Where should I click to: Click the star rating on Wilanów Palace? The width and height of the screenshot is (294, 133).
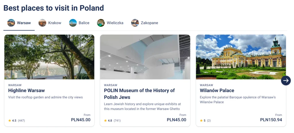202,121
